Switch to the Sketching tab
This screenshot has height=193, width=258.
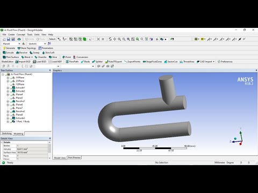pos(6,133)
